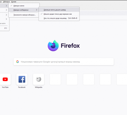This screenshot has width=127, height=115.
Task: Open the Кумак help menu
Action: pyautogui.click(x=14, y=2)
